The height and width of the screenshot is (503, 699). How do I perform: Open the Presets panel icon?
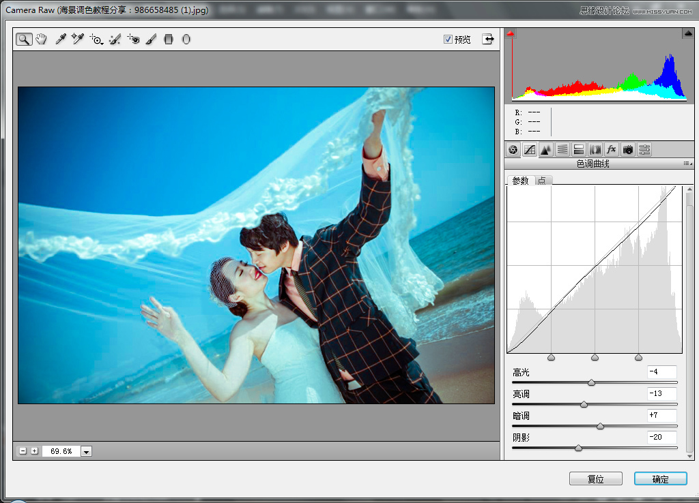[x=644, y=150]
